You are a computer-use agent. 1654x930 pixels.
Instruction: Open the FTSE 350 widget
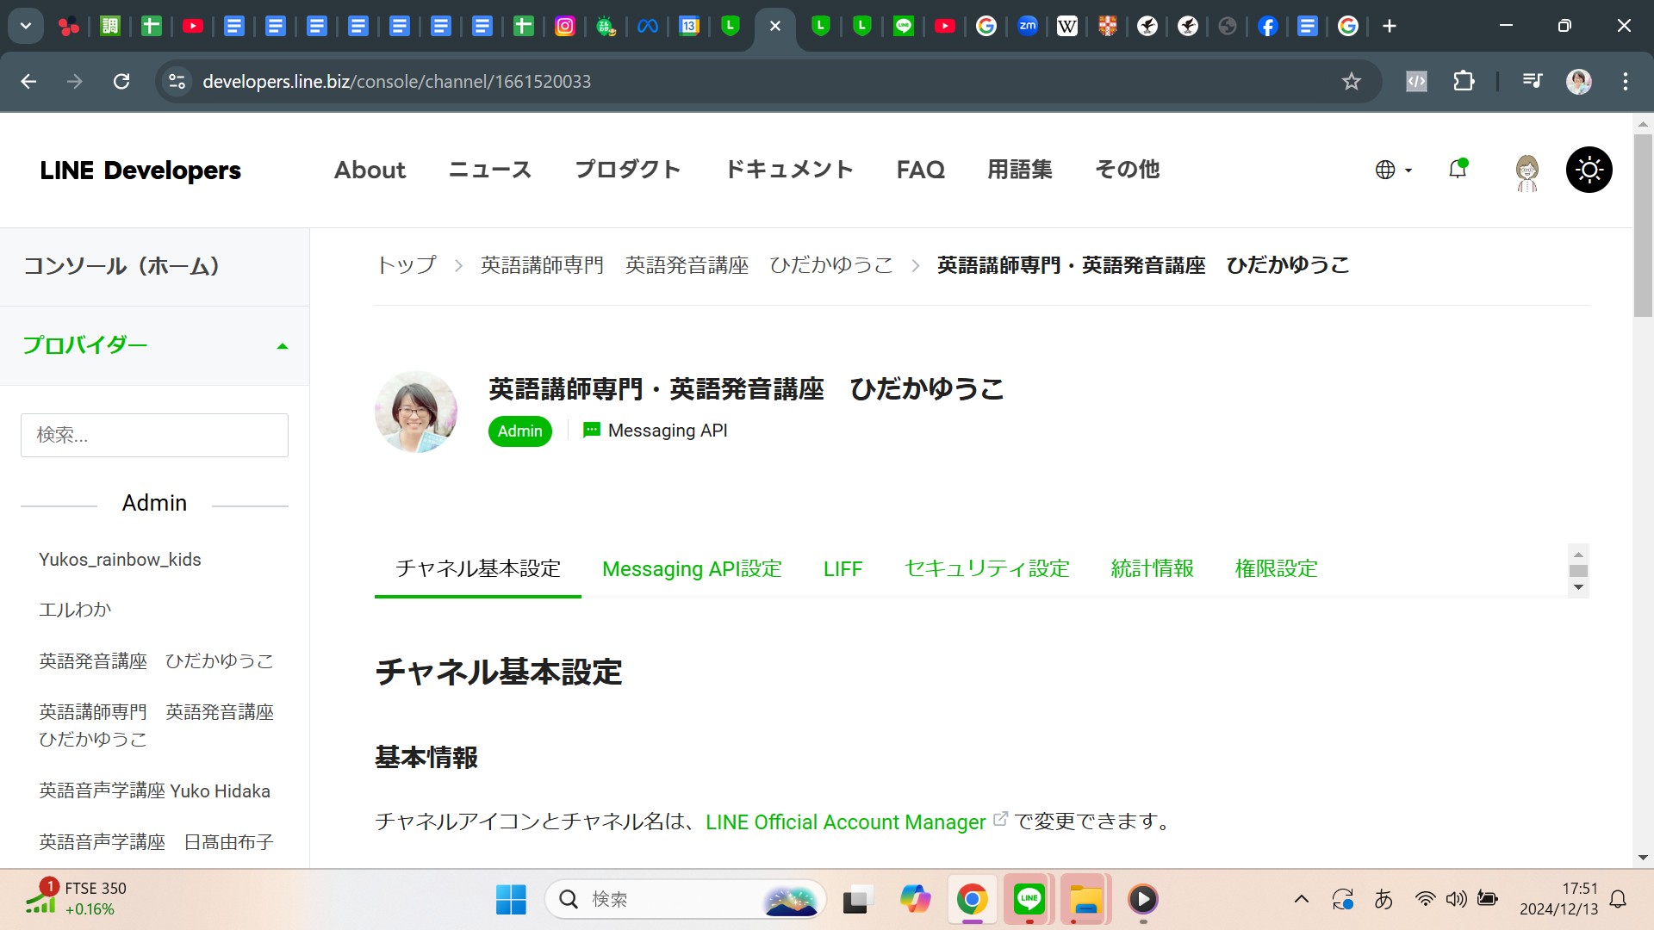point(76,898)
